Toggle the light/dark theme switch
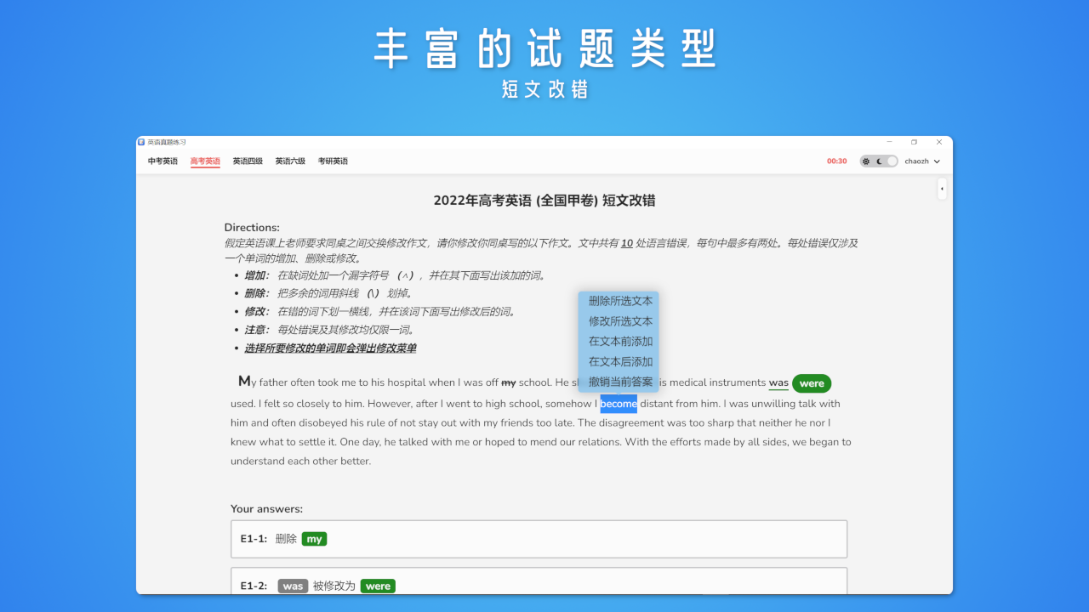Image resolution: width=1089 pixels, height=612 pixels. click(879, 161)
